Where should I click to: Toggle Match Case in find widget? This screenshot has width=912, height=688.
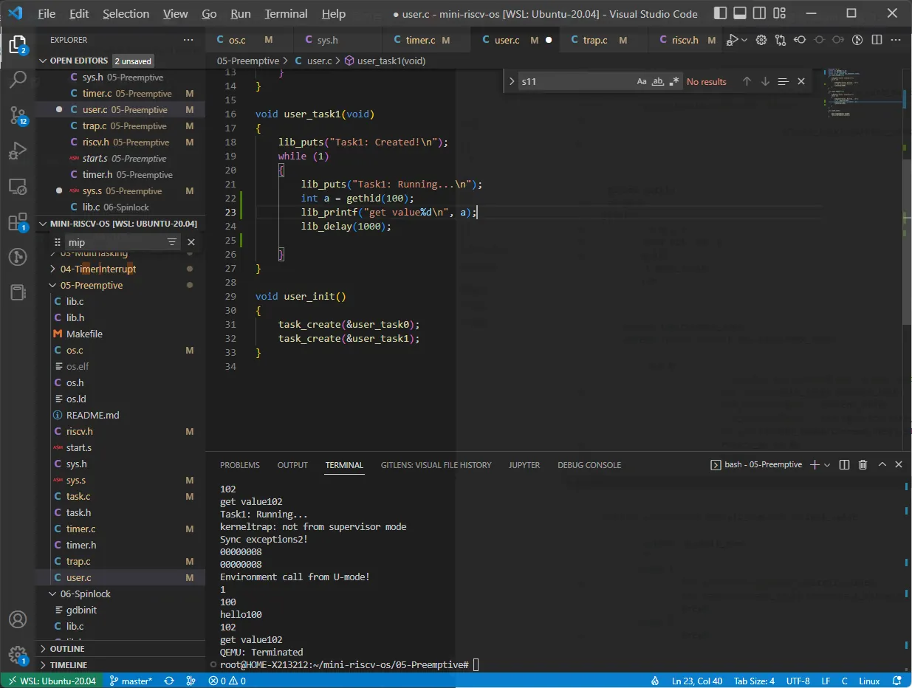pyautogui.click(x=642, y=82)
